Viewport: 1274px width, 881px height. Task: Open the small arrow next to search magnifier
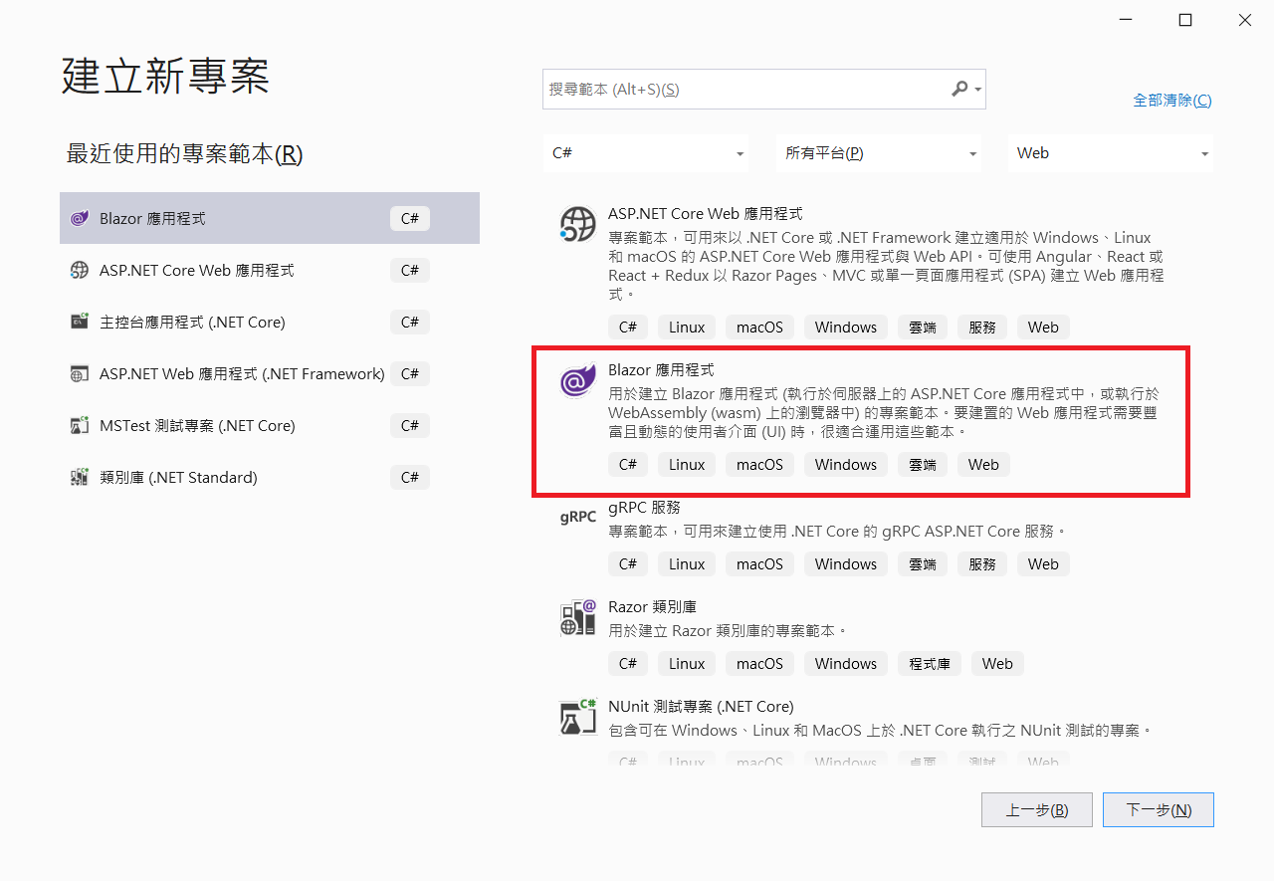pos(979,90)
